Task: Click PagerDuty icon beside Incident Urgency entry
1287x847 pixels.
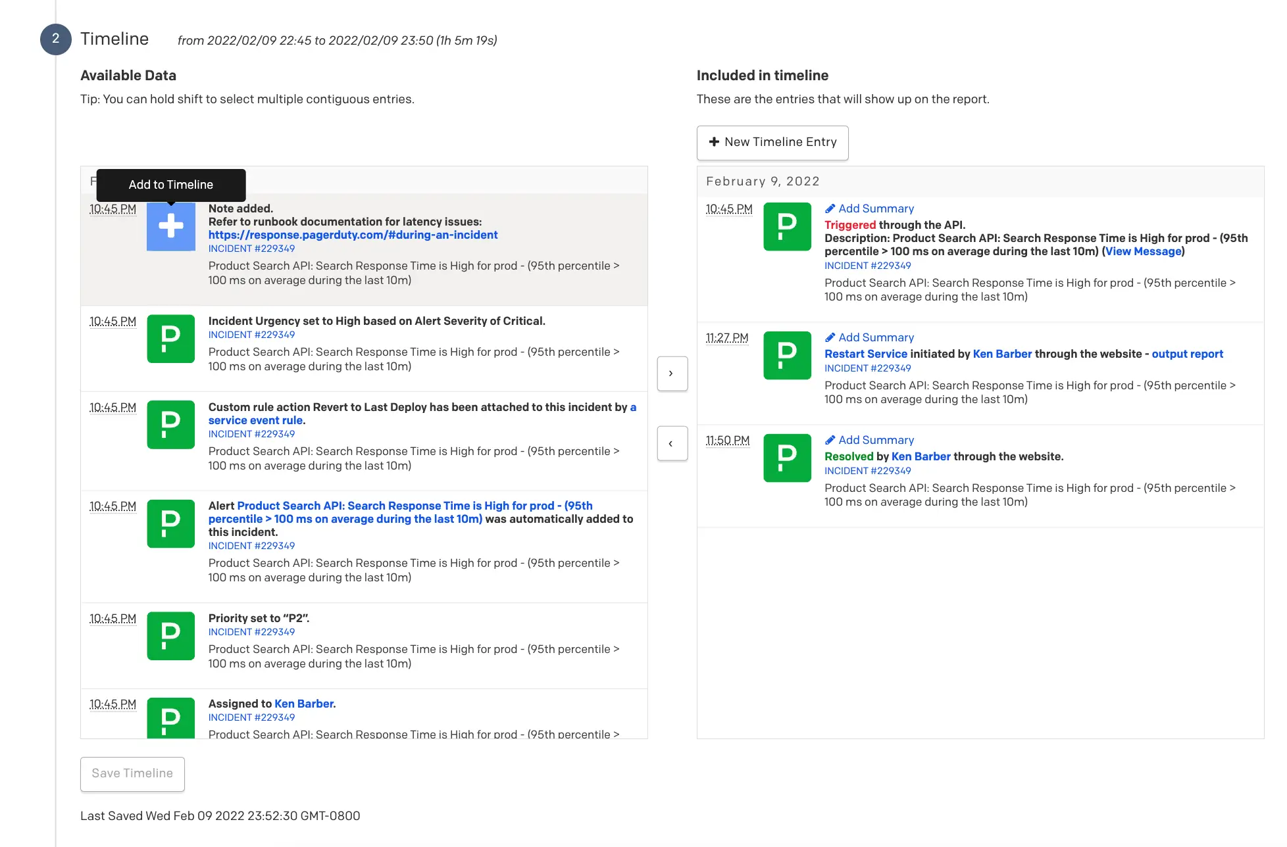Action: tap(170, 339)
